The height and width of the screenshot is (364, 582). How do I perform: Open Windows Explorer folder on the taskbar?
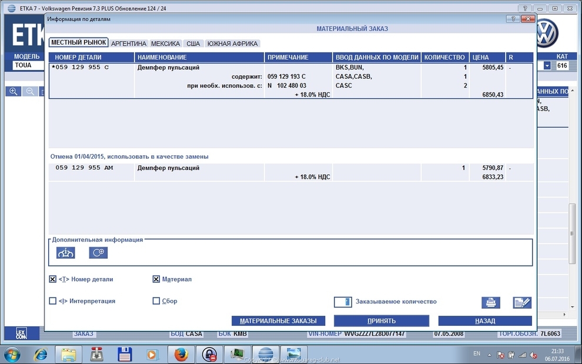coord(69,355)
